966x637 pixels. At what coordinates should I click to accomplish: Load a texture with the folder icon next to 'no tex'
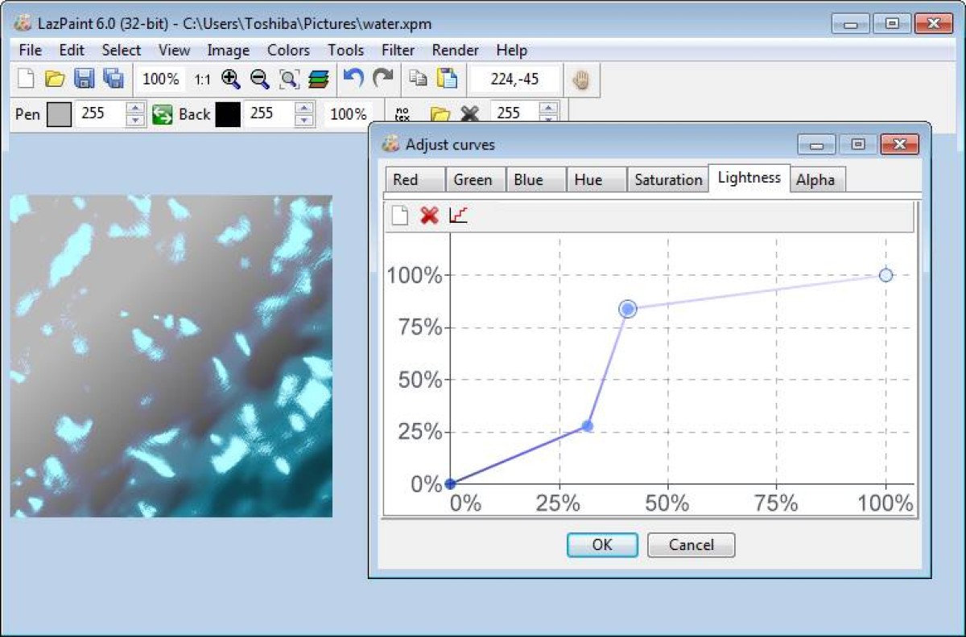point(440,115)
